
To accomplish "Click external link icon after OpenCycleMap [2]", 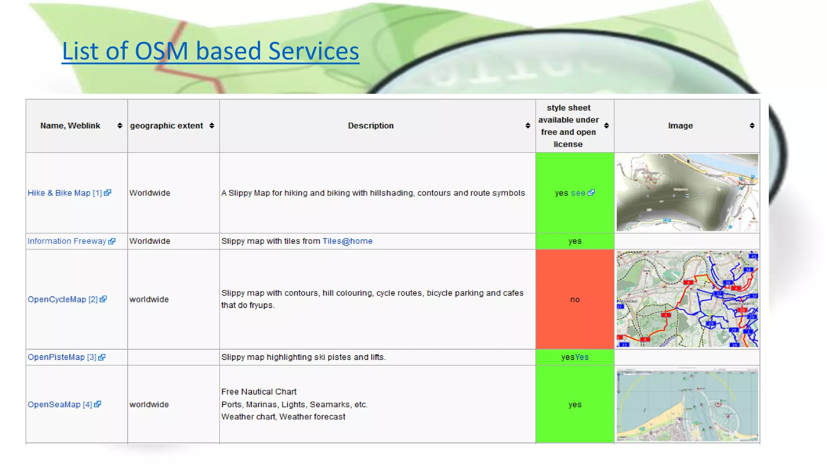I will [103, 299].
